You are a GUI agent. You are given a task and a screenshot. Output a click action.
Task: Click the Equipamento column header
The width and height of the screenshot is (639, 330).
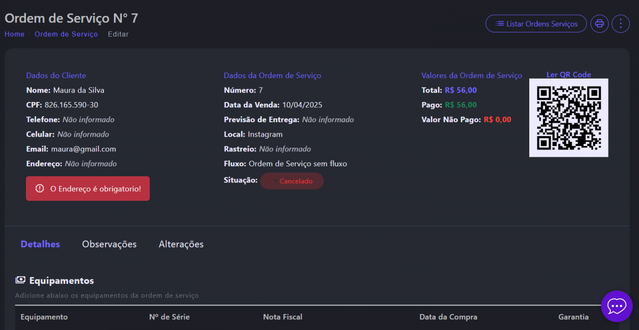click(44, 317)
